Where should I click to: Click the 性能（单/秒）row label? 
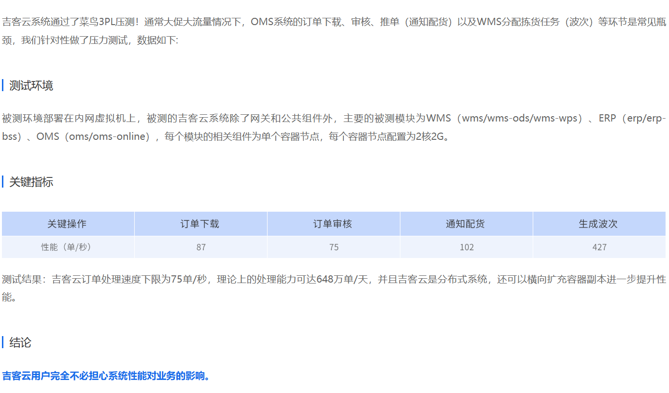68,247
